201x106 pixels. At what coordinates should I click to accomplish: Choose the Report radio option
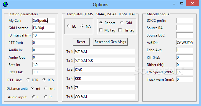(101, 23)
